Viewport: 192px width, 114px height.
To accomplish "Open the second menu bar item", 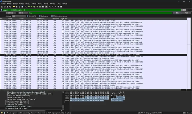I will pyautogui.click(x=9, y=4).
